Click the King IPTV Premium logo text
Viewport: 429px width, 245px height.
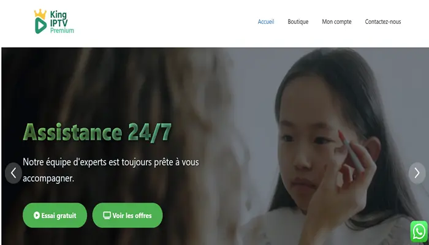[62, 23]
